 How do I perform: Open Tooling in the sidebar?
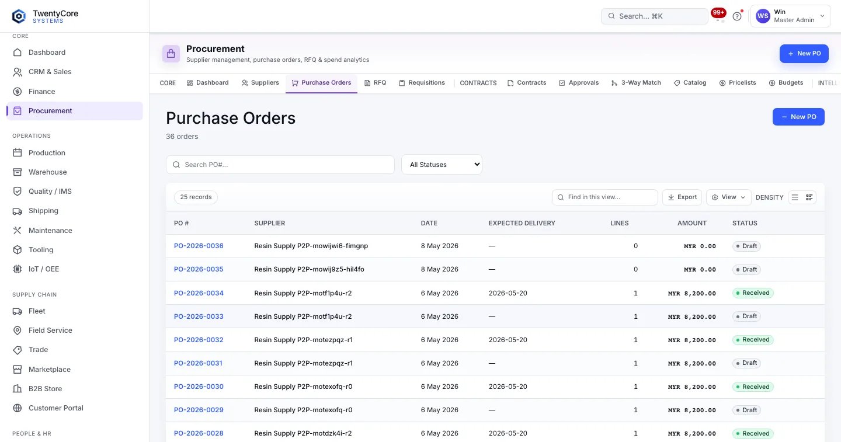(x=75, y=250)
